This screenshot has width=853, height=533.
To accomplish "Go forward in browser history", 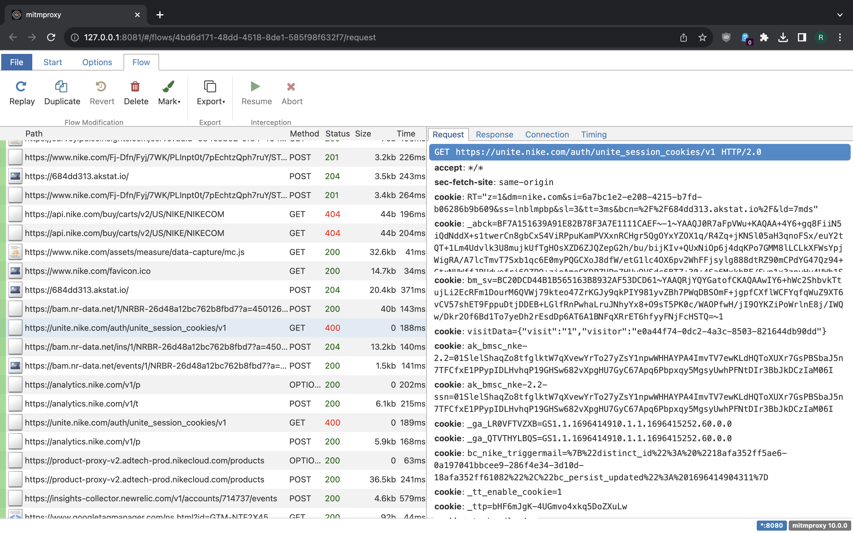I will [x=32, y=37].
